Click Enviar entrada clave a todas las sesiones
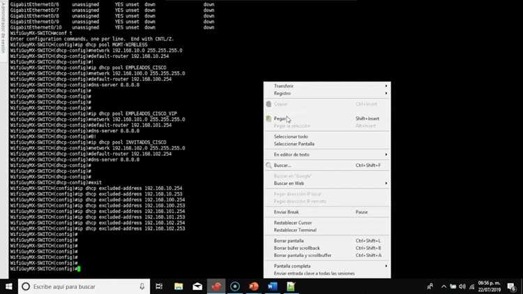Screen dimensions: 523x294 pyautogui.click(x=327, y=274)
